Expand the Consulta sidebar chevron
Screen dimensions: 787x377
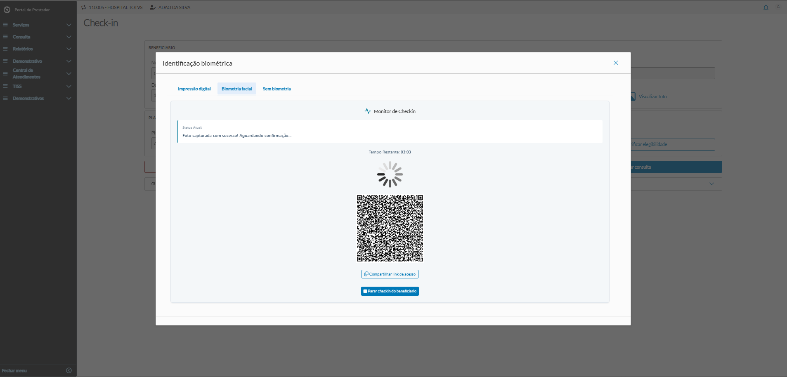pos(69,37)
